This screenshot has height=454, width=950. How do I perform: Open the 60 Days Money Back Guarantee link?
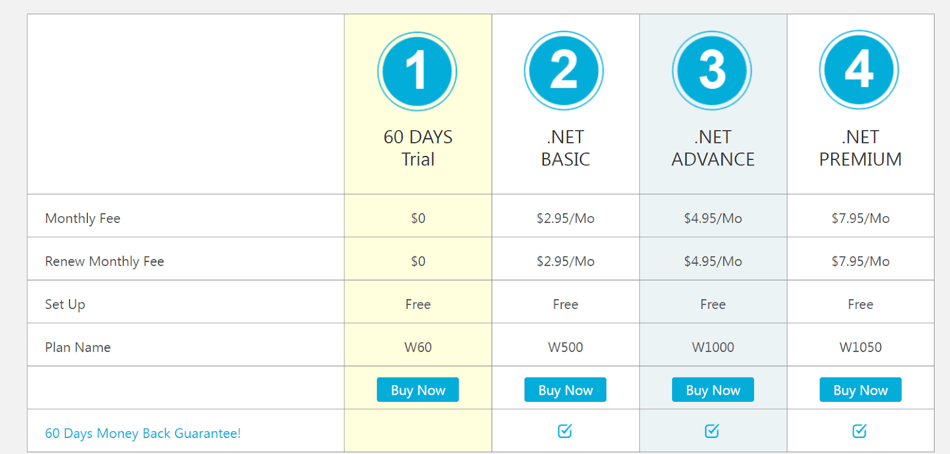point(143,433)
